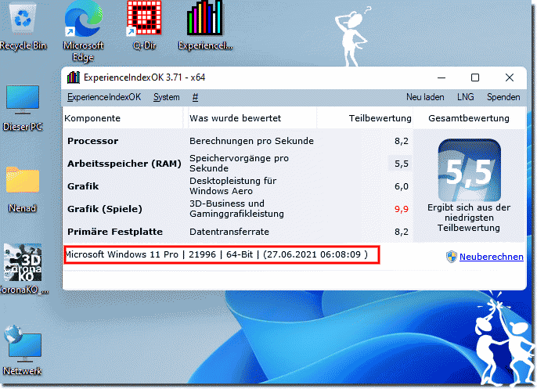Open the Recycle Bin desktop icon
Image resolution: width=537 pixels, height=389 pixels.
pos(23,26)
